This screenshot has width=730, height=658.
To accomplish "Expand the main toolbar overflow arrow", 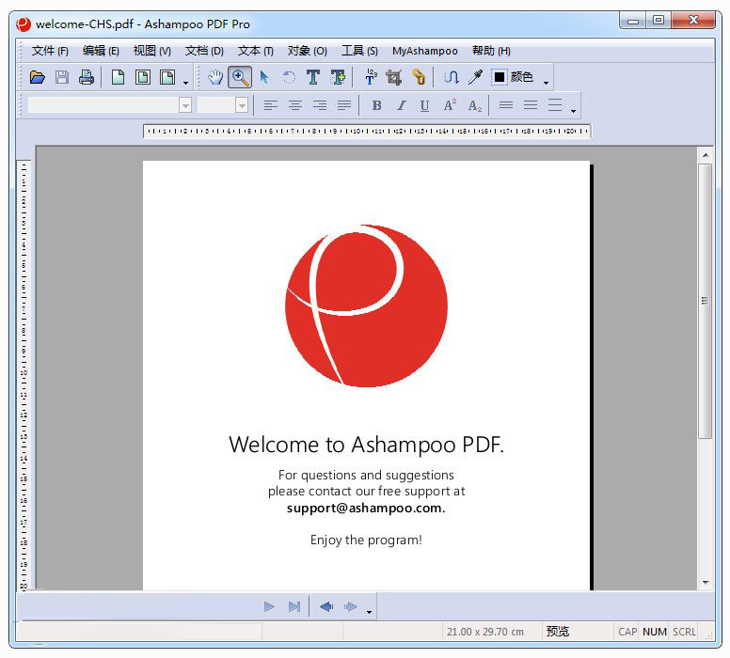I will [547, 83].
